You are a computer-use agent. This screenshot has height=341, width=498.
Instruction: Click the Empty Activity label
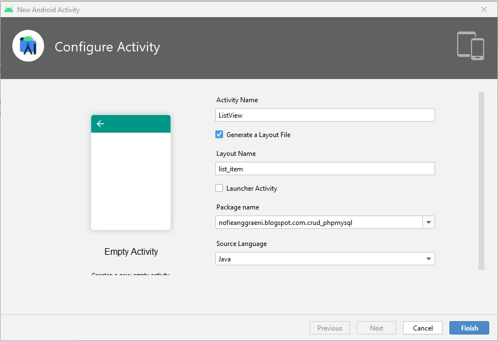click(x=131, y=251)
